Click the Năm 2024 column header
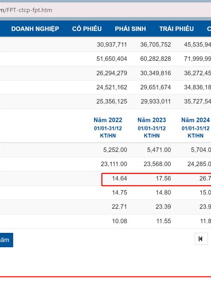 [196, 128]
